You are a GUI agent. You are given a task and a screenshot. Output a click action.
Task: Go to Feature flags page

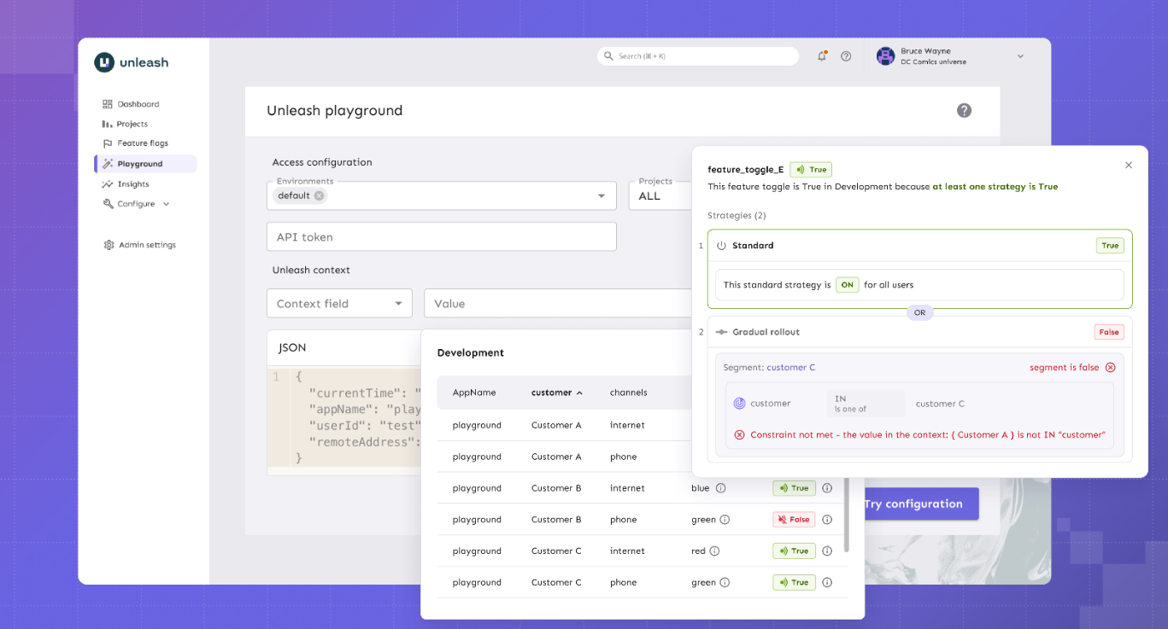[135, 143]
